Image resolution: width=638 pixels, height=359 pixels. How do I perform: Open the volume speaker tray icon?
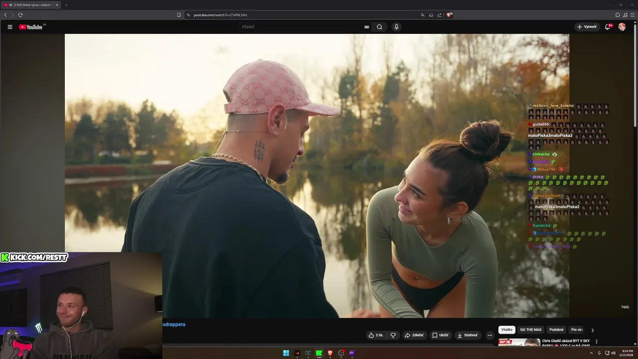(613, 353)
